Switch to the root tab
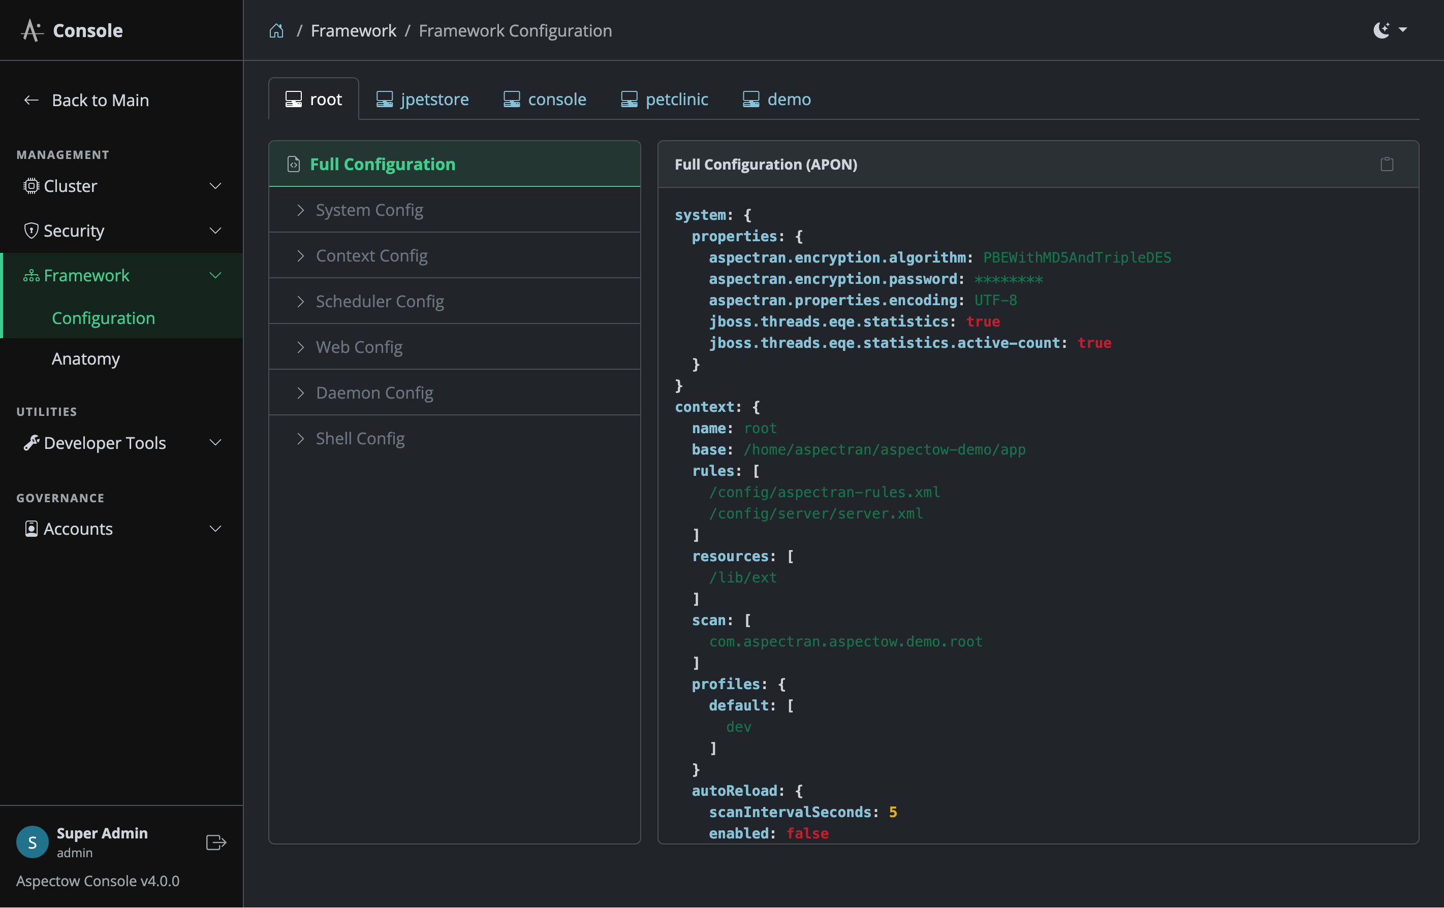Screen dimensions: 1444x908 (x=313, y=99)
